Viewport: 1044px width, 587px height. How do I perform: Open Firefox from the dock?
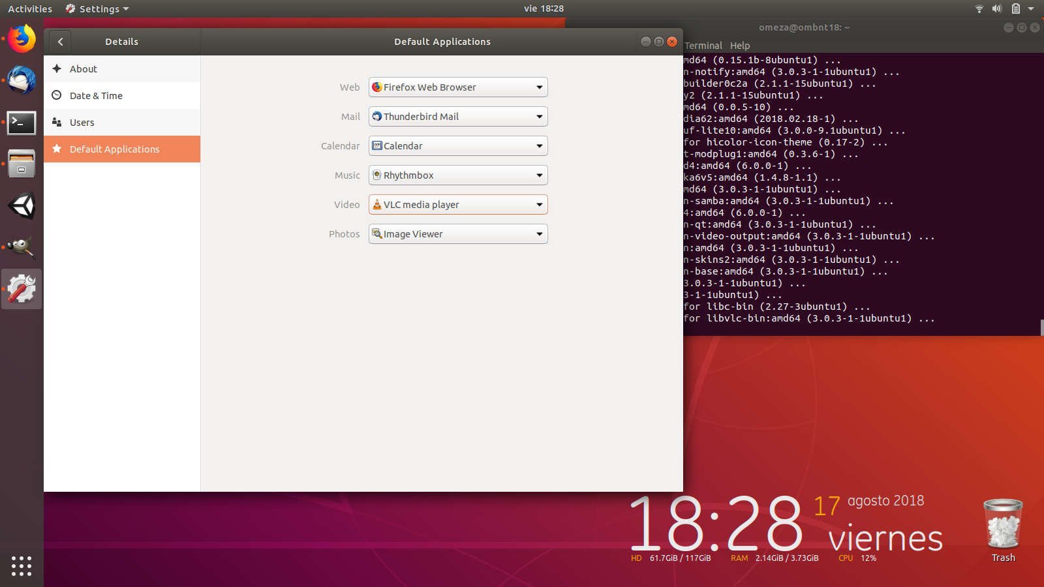coord(22,38)
